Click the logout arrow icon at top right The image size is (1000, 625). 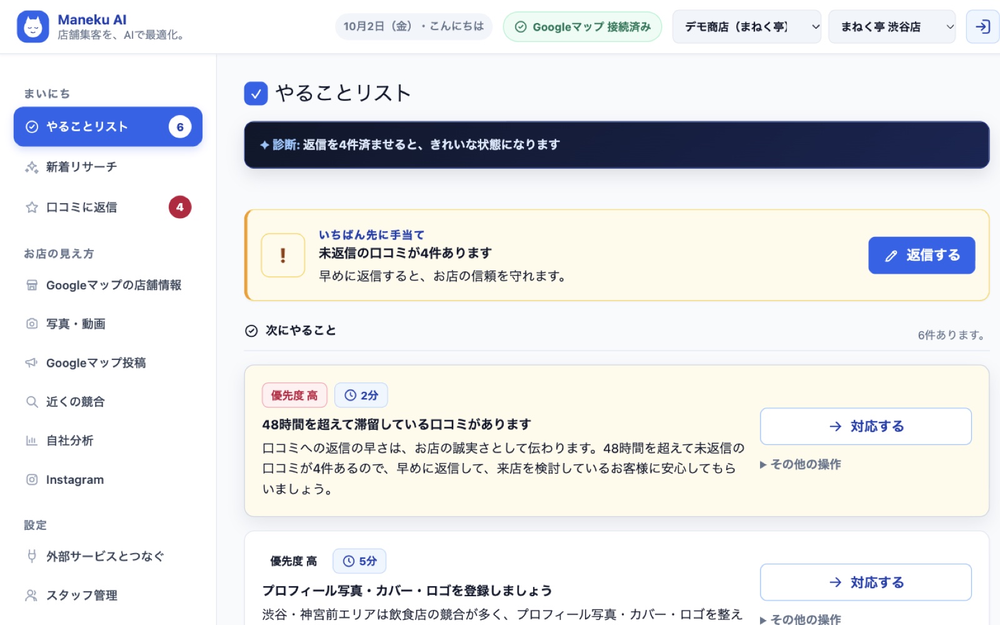[x=982, y=27]
